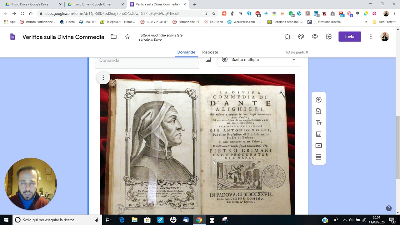Open the three-dot menu next to Invia

[x=371, y=37]
